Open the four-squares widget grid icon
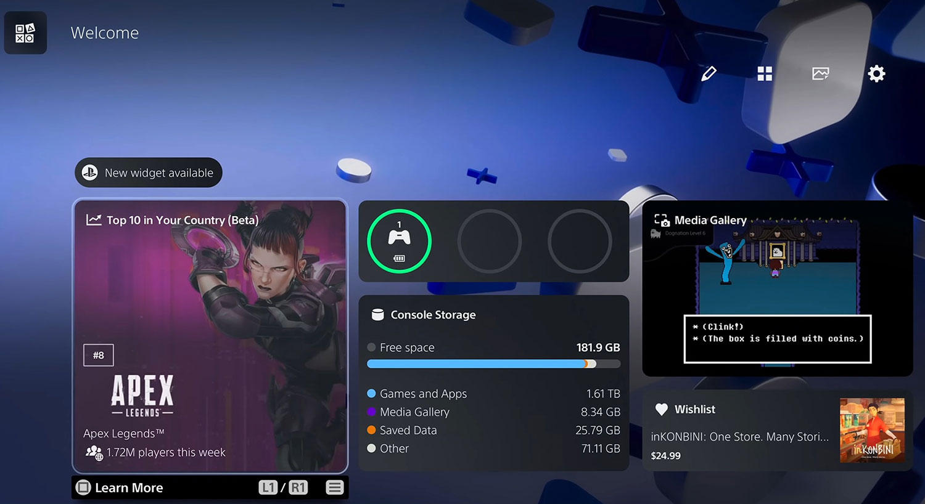 765,74
